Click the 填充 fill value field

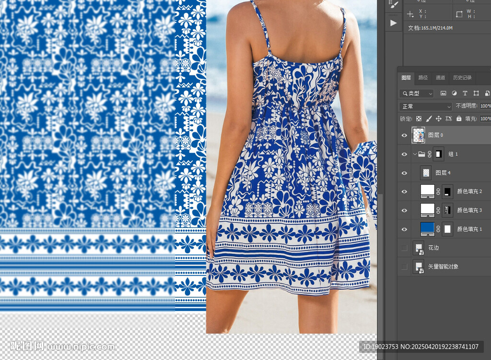[x=485, y=119]
